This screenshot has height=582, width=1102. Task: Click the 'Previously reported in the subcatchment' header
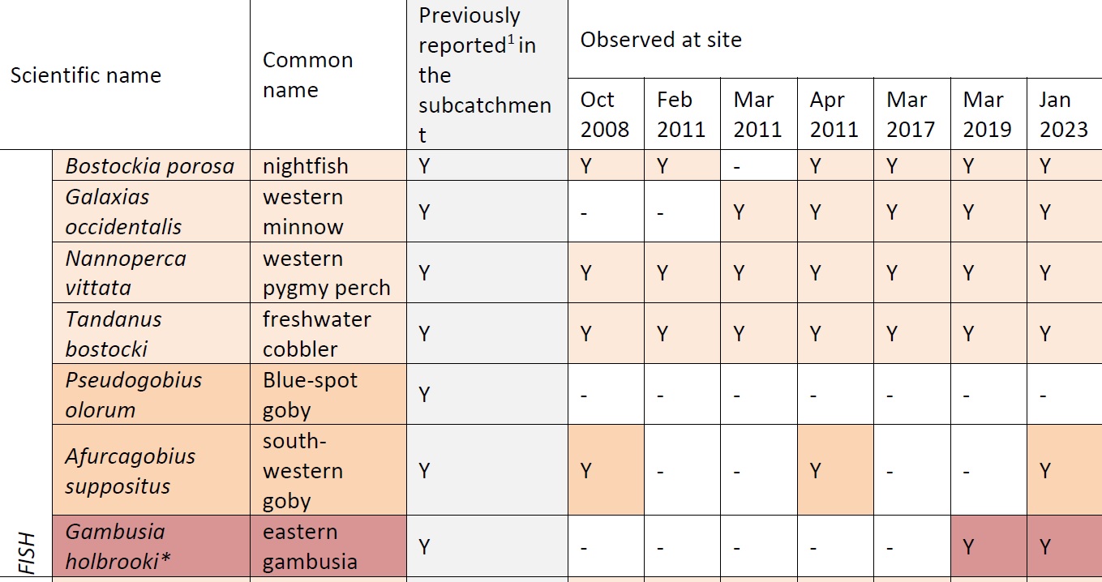[485, 75]
